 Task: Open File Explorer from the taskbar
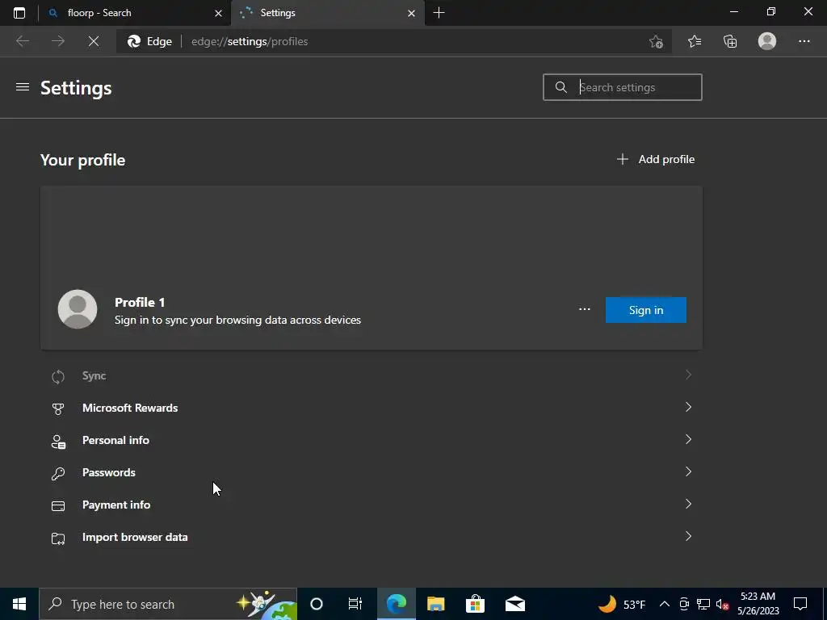(x=435, y=604)
